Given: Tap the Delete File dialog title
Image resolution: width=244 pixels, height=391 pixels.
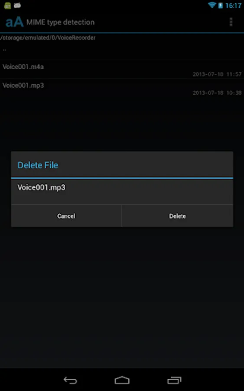Looking at the screenshot, I should [x=38, y=165].
